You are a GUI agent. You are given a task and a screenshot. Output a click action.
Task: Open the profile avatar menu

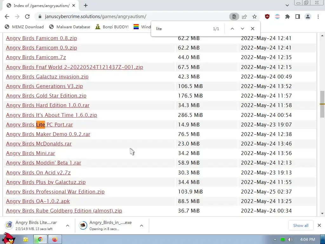point(308,17)
